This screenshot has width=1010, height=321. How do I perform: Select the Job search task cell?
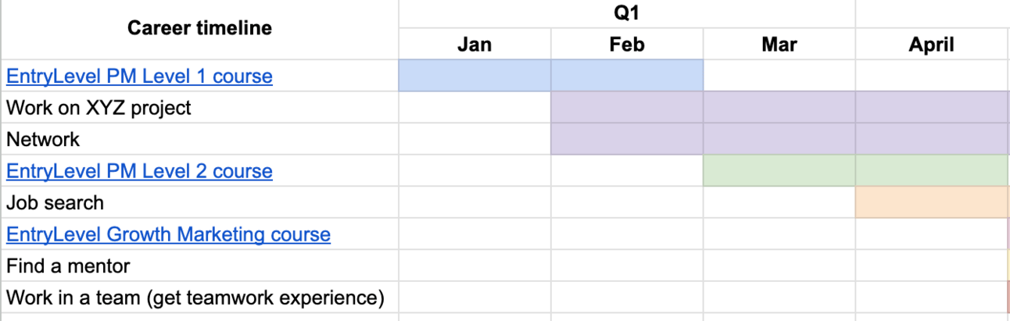[x=55, y=203]
